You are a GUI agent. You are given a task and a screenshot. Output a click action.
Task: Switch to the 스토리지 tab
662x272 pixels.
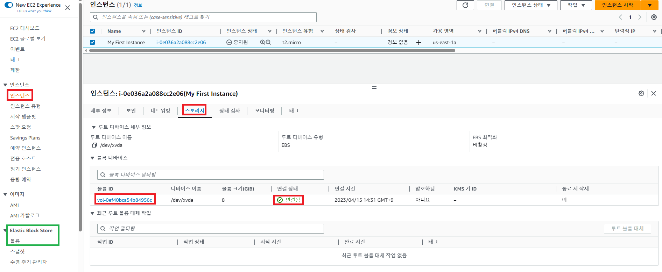coord(195,110)
